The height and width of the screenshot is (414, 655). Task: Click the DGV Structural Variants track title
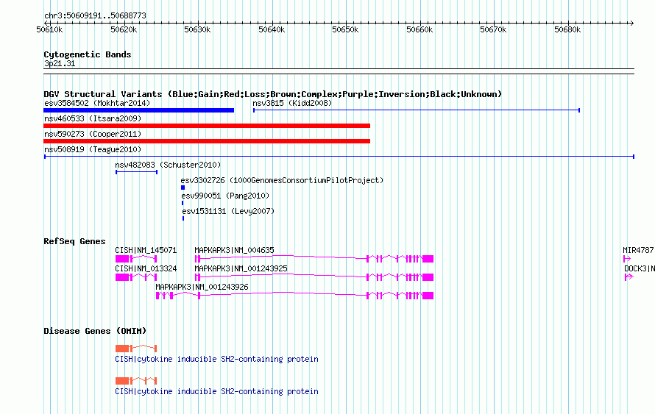pyautogui.click(x=273, y=94)
